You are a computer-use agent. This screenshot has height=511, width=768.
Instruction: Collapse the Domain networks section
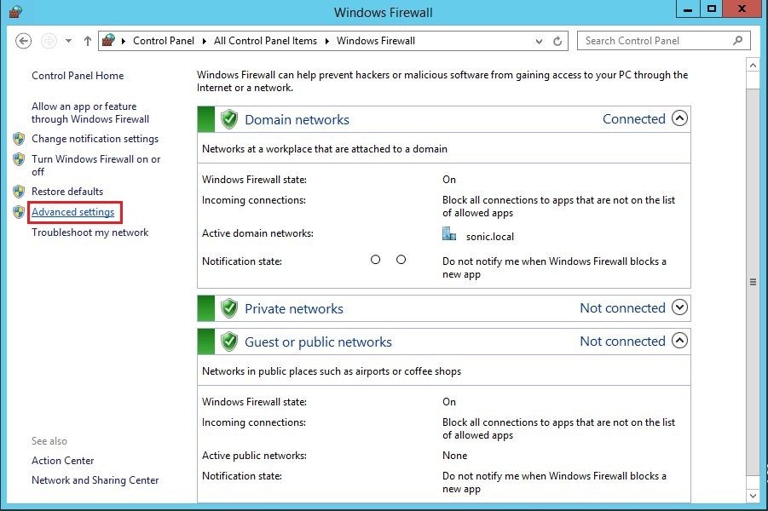[x=679, y=118]
